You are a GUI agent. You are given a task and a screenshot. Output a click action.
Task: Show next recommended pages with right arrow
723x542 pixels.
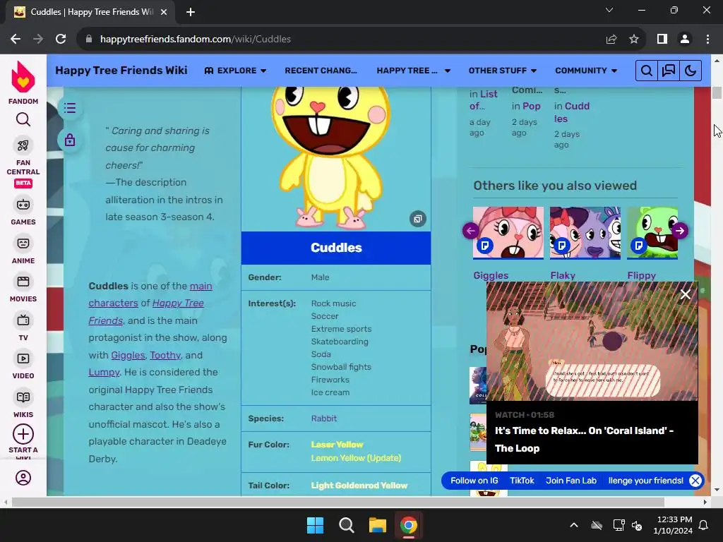pyautogui.click(x=680, y=231)
